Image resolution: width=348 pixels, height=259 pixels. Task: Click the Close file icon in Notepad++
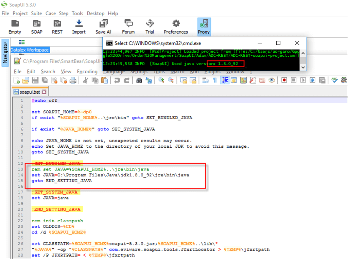click(x=54, y=80)
